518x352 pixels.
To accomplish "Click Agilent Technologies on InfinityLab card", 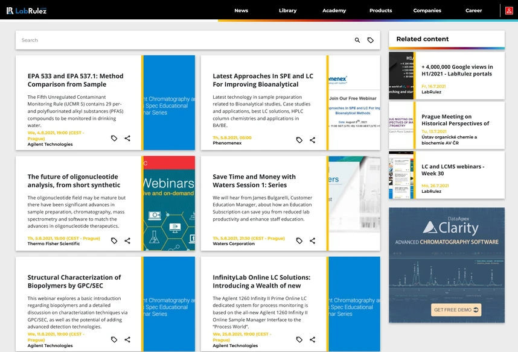I will click(235, 346).
